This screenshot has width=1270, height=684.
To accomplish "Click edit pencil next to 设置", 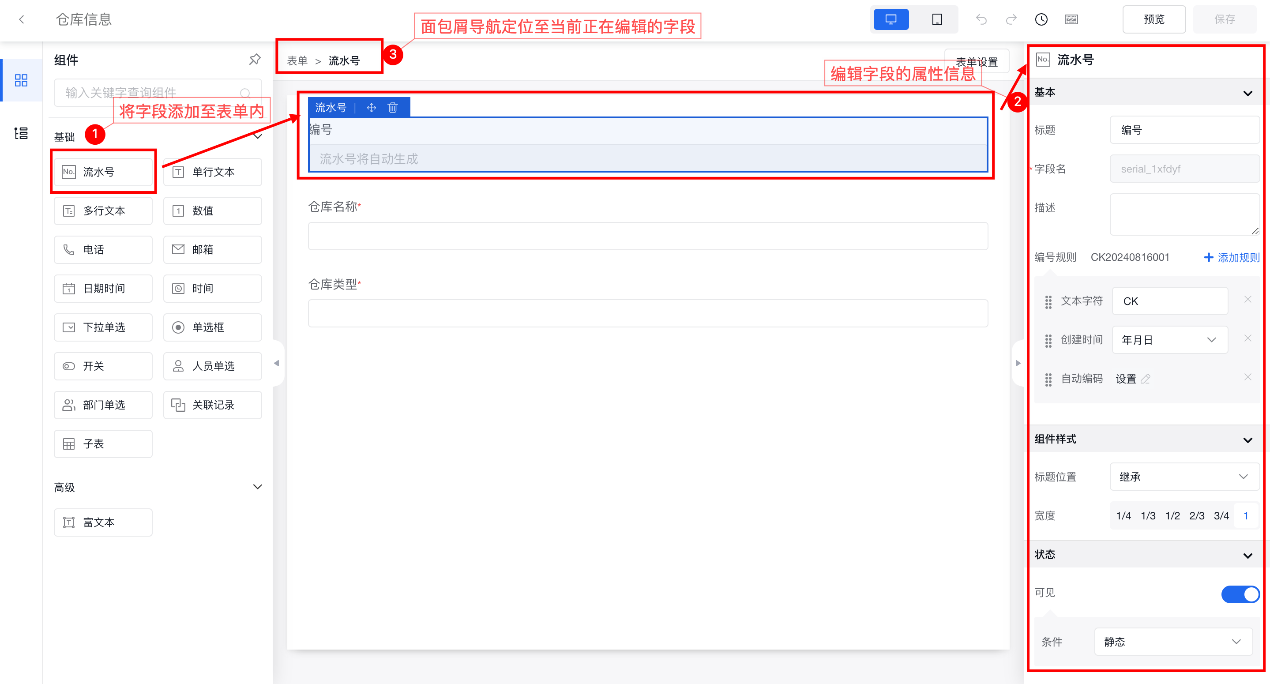I will click(1145, 379).
